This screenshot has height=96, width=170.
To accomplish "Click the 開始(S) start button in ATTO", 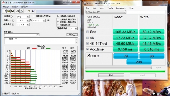I will [72, 34].
